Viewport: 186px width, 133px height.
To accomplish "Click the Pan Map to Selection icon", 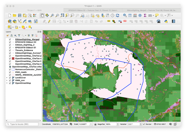I will click(47, 15).
